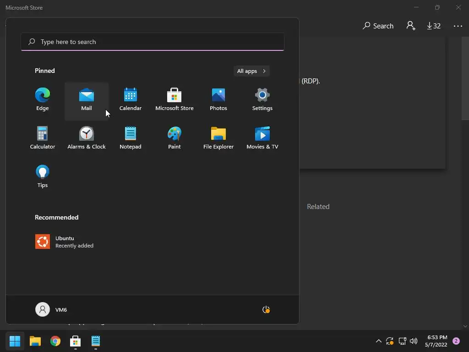This screenshot has width=469, height=352.
Task: Open the clock showing 6:53 PM
Action: tap(436, 341)
